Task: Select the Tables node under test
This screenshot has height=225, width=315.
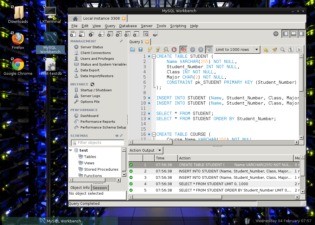Action: (x=90, y=157)
